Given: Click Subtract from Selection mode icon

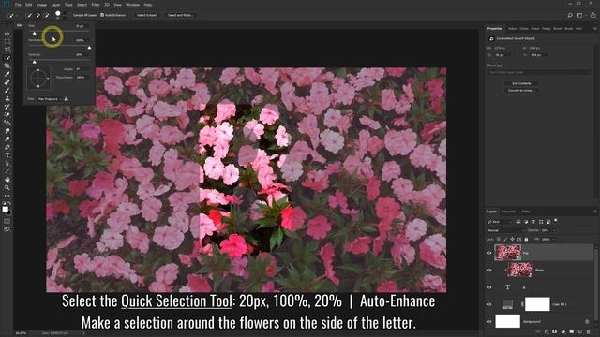Looking at the screenshot, I should (47, 15).
